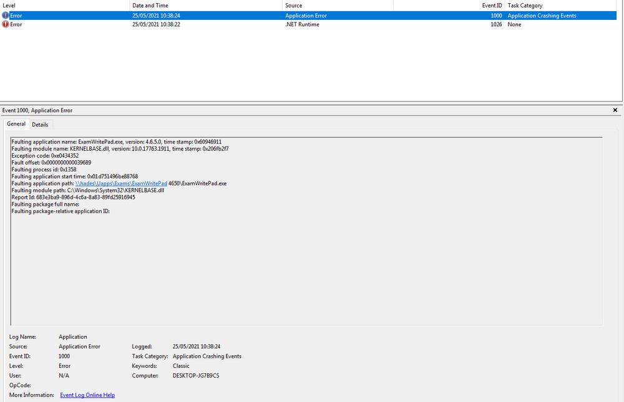This screenshot has width=624, height=402.
Task: Sort by the Date and Time column header
Action: point(206,6)
